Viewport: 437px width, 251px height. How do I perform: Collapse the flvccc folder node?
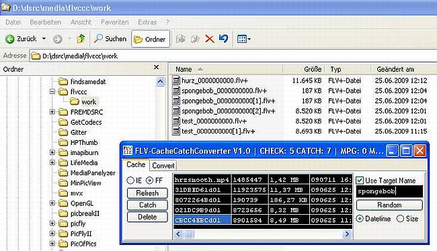pos(52,91)
